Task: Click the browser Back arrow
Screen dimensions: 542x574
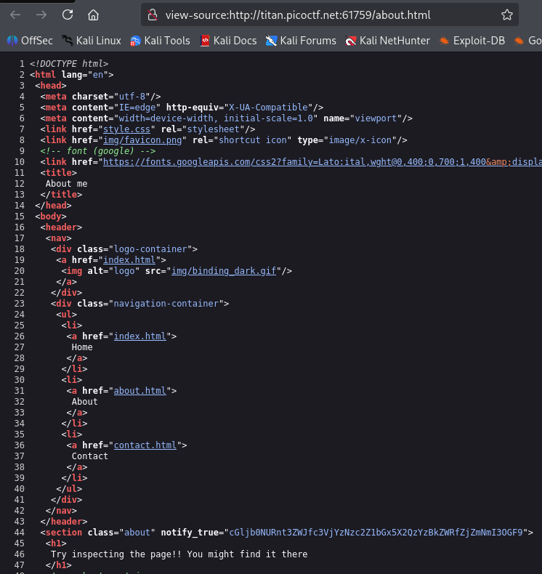Action: (x=15, y=15)
